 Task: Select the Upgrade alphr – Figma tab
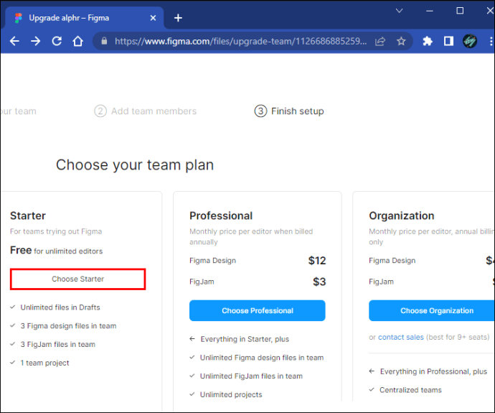tap(72, 18)
